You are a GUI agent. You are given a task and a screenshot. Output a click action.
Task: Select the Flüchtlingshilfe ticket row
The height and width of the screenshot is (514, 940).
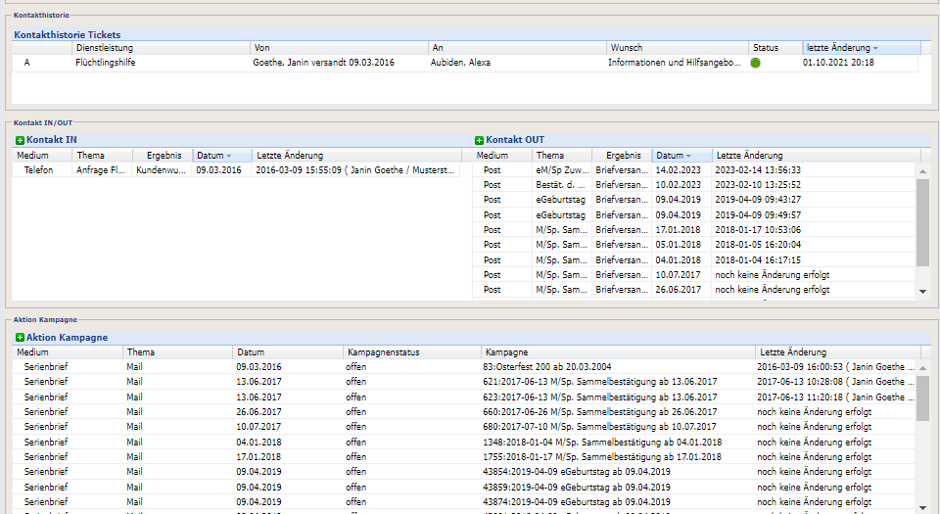pyautogui.click(x=464, y=63)
